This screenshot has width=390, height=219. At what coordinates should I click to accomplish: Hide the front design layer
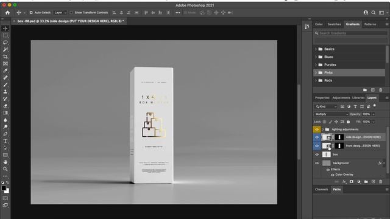pos(317,146)
